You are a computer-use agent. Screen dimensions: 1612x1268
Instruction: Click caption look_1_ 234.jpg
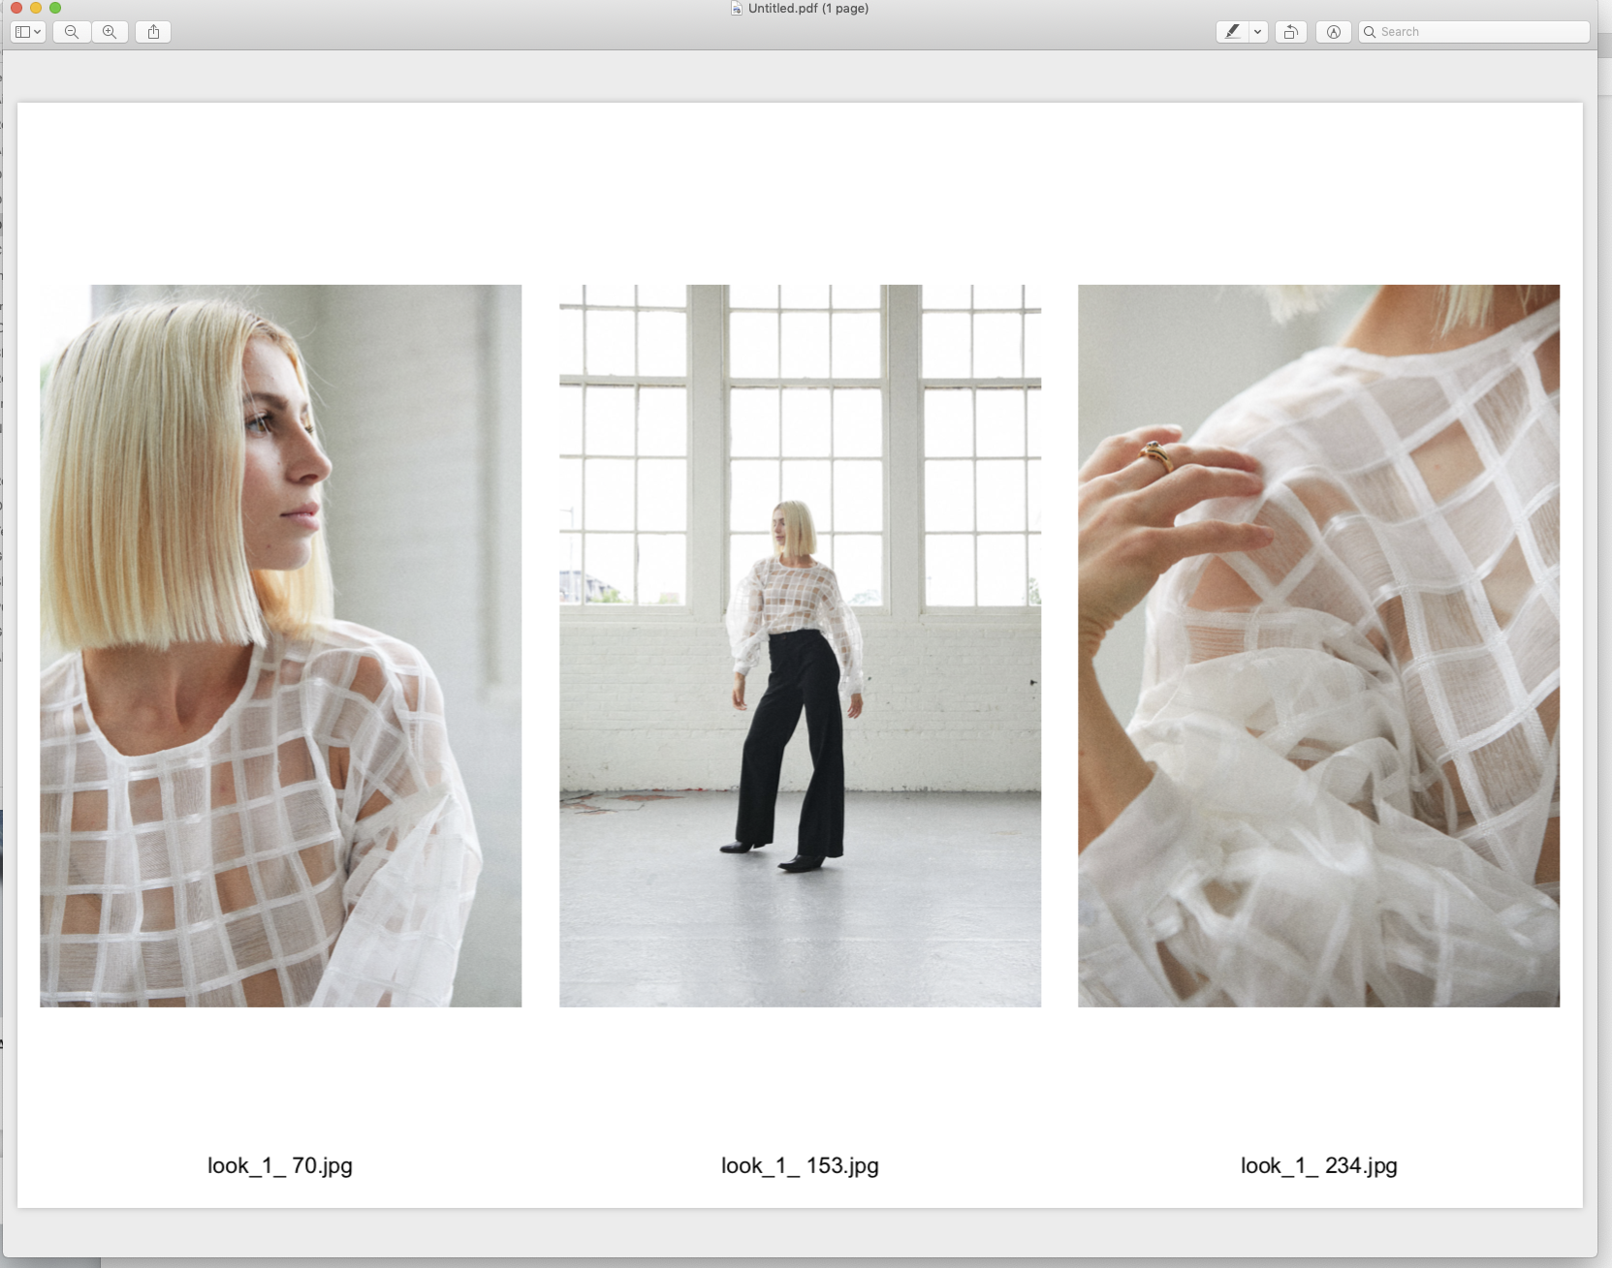click(x=1318, y=1165)
